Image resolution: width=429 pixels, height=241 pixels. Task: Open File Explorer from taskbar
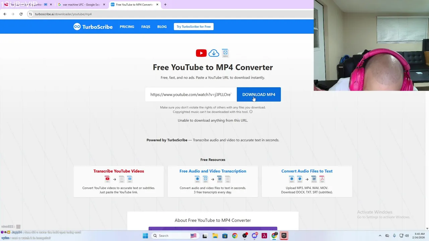click(x=215, y=236)
